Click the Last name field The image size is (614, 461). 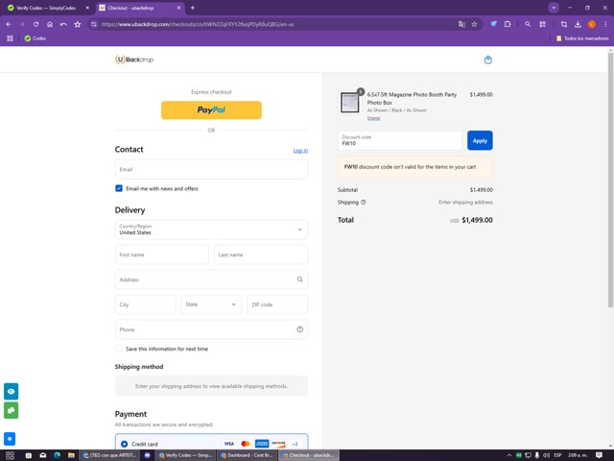(261, 255)
